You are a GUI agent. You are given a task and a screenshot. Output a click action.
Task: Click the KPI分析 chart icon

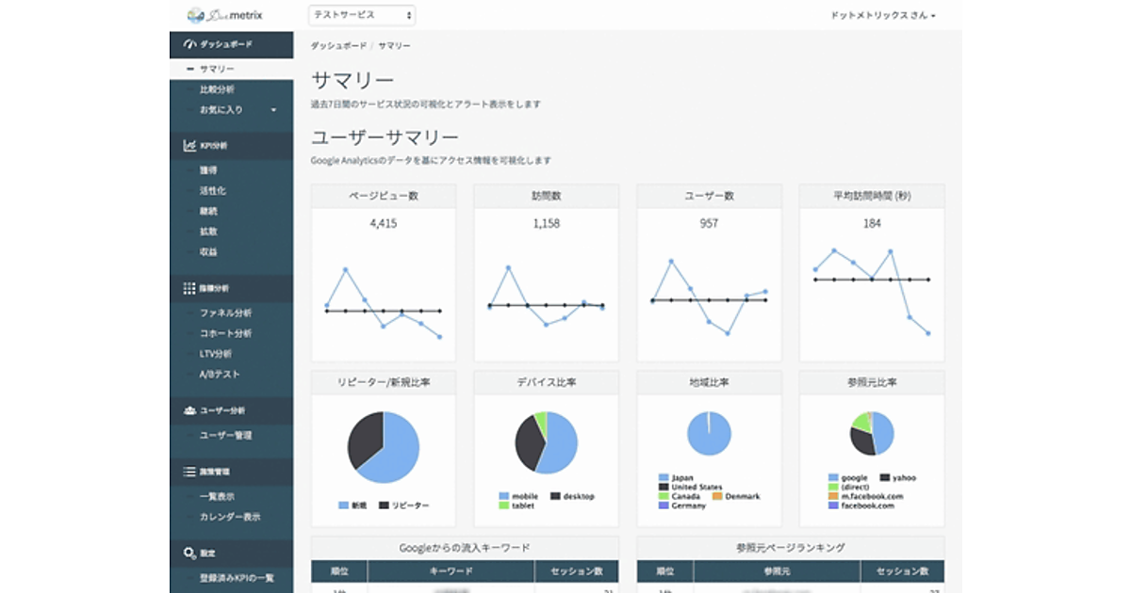pyautogui.click(x=188, y=146)
